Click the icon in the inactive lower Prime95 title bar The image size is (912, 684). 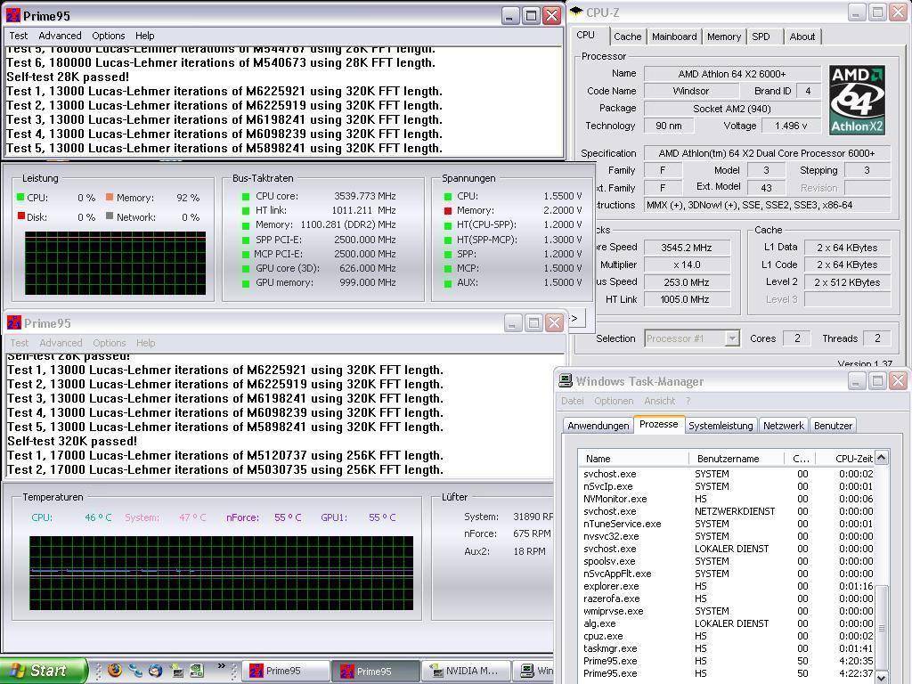14,322
